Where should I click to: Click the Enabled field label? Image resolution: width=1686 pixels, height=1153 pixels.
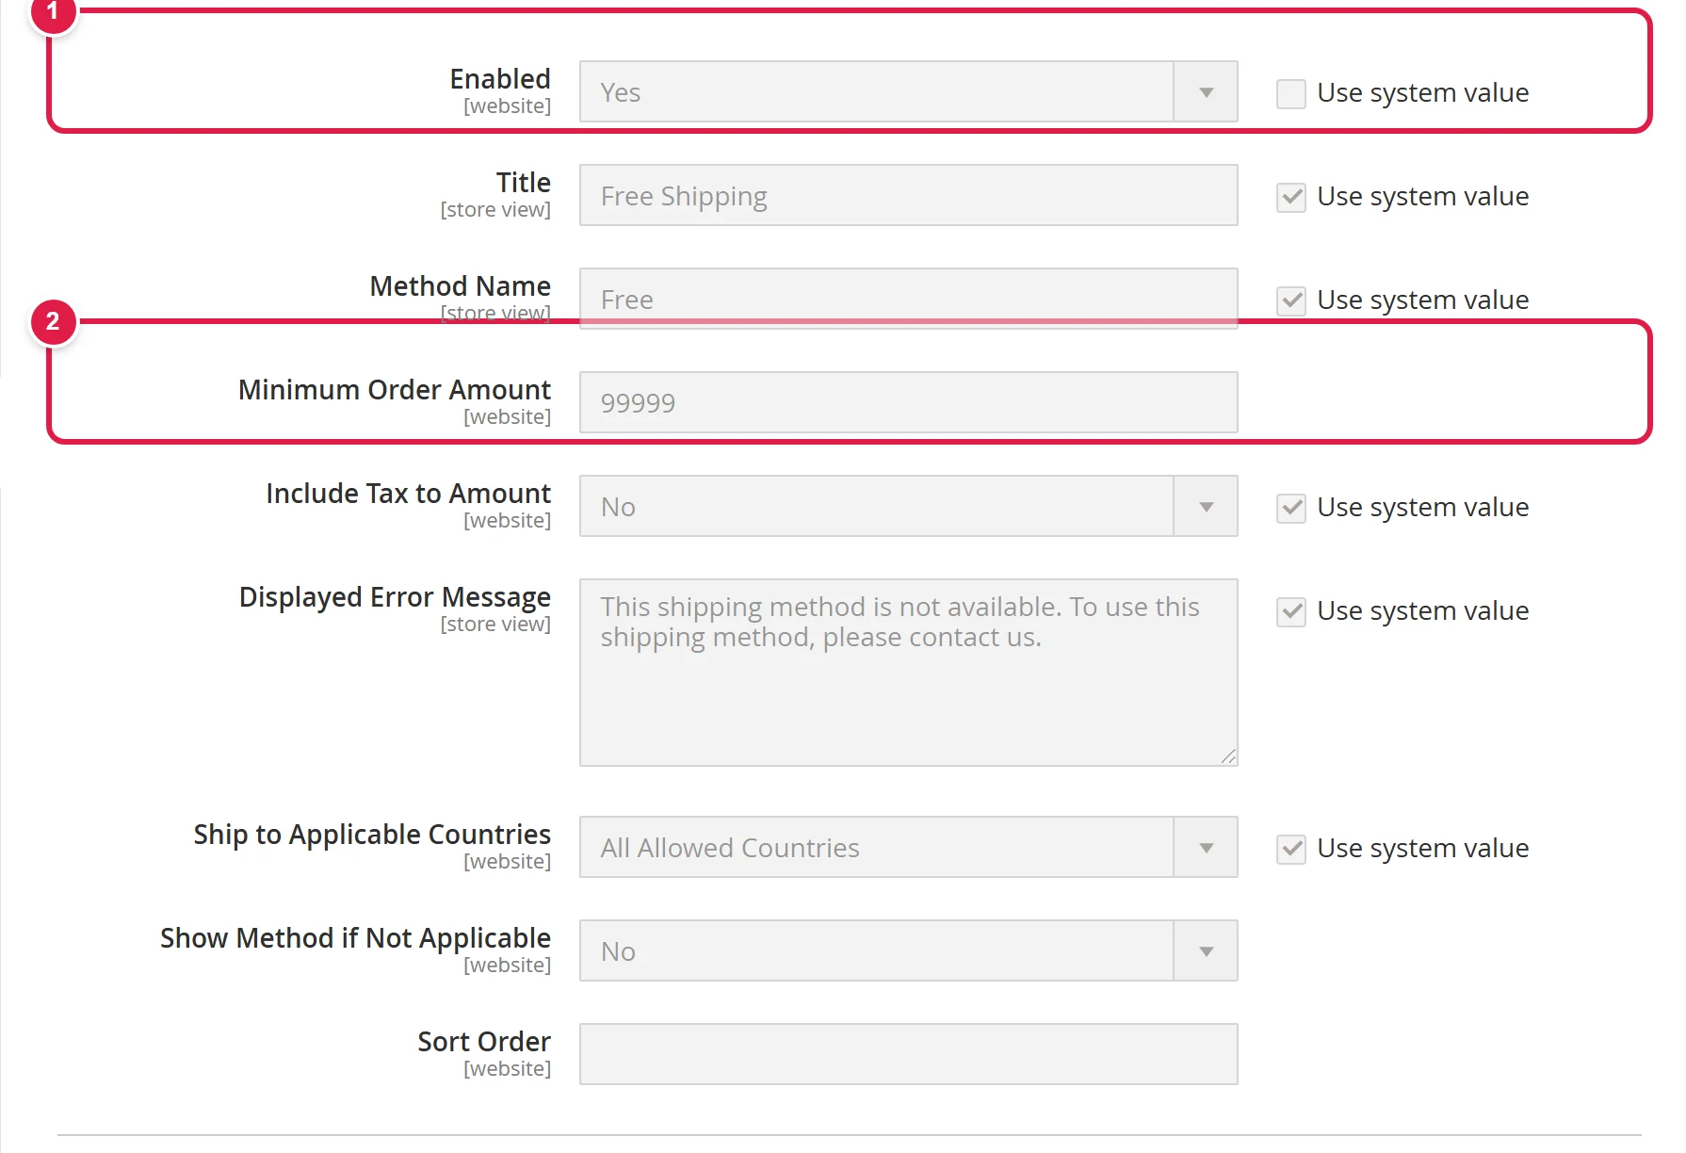tap(500, 78)
